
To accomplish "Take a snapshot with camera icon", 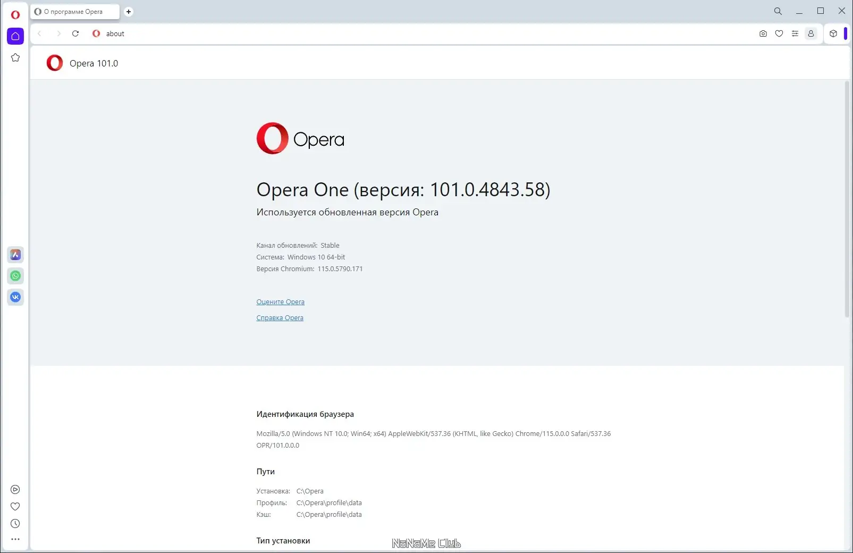I will click(763, 33).
